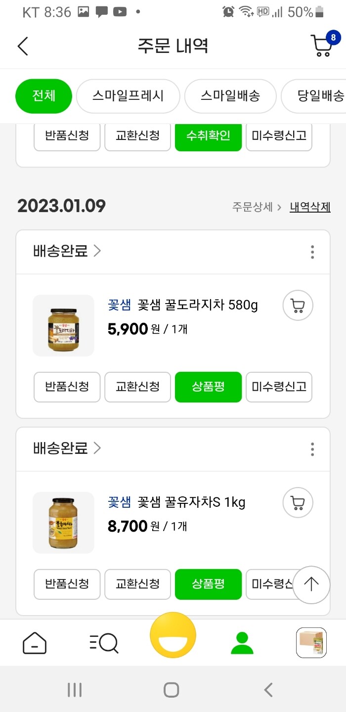The width and height of the screenshot is (346, 712).
Task: Open the three-dot menu of the second delivered order
Action: click(312, 449)
